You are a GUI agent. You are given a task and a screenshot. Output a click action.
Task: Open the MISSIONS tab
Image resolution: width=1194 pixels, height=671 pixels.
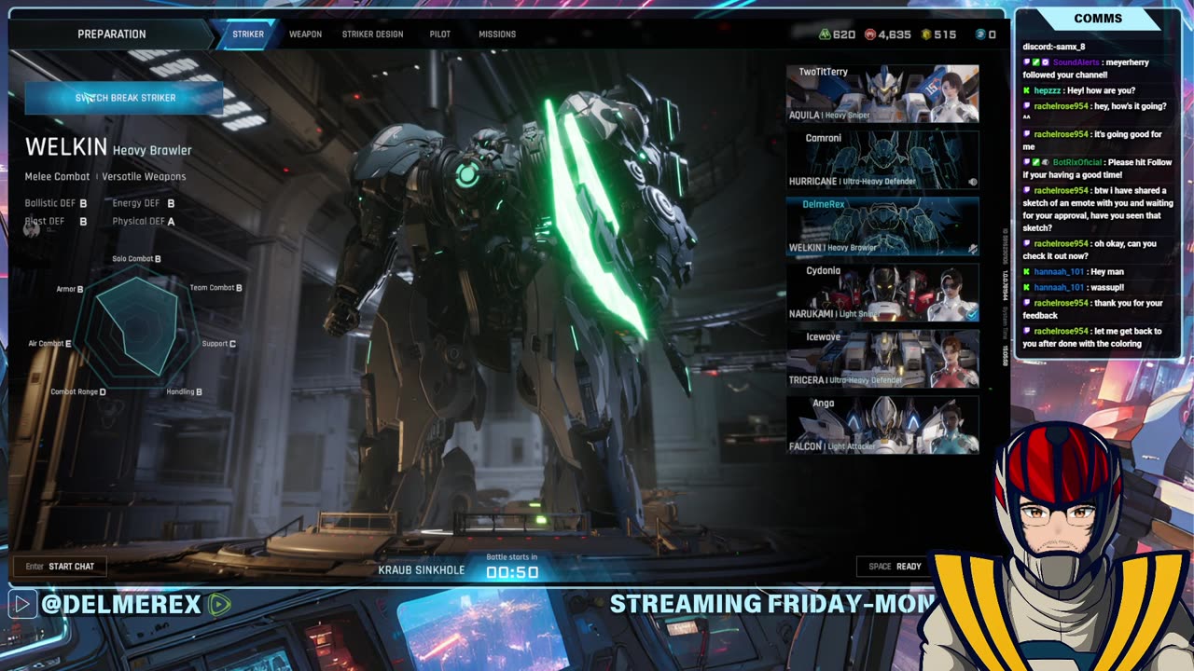pyautogui.click(x=497, y=34)
